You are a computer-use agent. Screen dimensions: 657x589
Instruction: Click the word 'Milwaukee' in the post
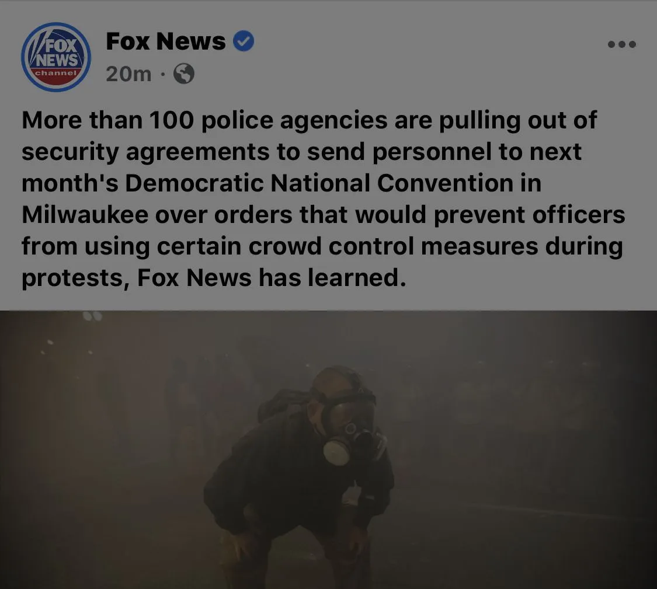point(85,214)
